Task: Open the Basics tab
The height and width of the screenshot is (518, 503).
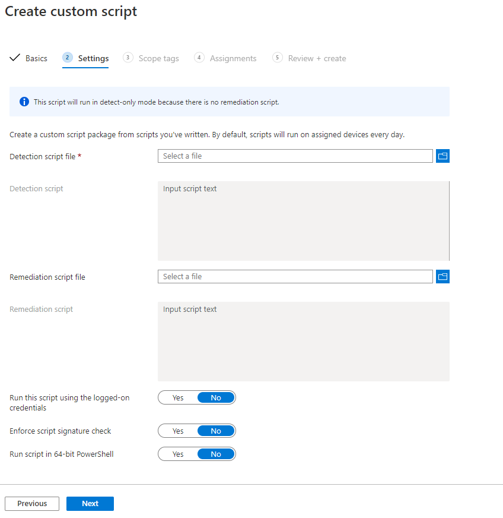Action: coord(36,58)
